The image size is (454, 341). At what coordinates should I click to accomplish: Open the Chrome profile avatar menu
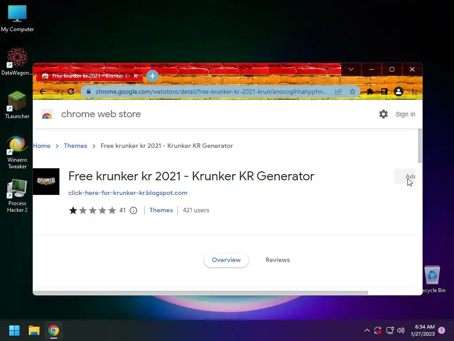399,91
